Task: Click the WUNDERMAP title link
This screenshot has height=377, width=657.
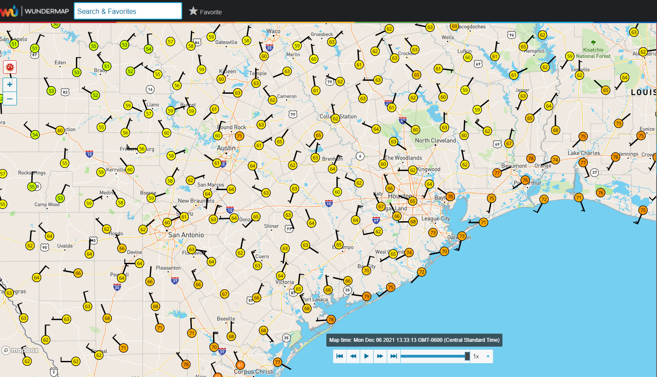Action: 47,11
